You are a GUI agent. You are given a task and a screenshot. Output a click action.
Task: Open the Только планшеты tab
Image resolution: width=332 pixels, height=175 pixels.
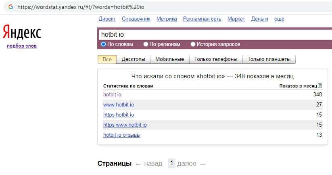coord(269,59)
